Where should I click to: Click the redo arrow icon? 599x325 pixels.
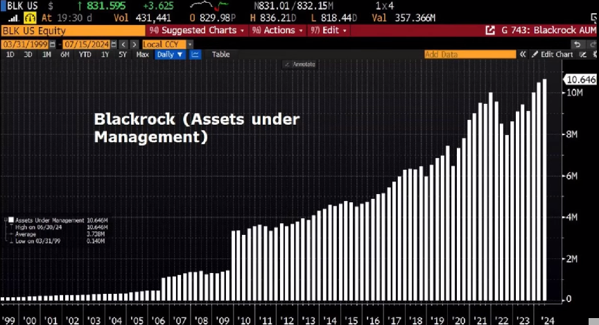tap(593, 44)
